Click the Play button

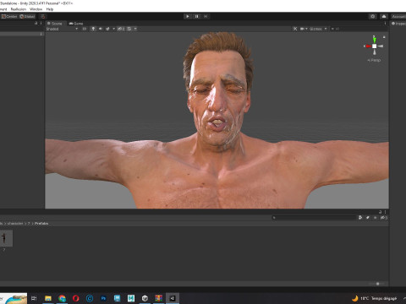click(x=188, y=16)
